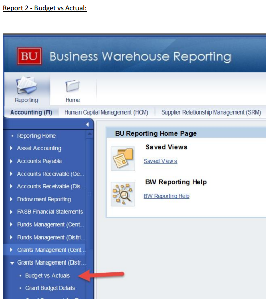Go to Reporting Home item
This screenshot has width=269, height=302.
pyautogui.click(x=36, y=136)
